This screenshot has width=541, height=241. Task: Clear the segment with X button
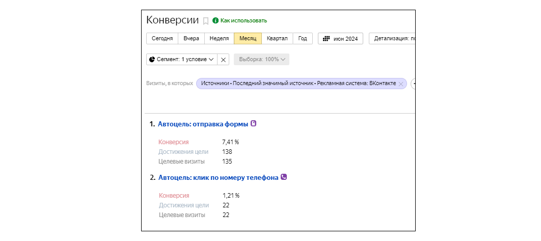(223, 59)
